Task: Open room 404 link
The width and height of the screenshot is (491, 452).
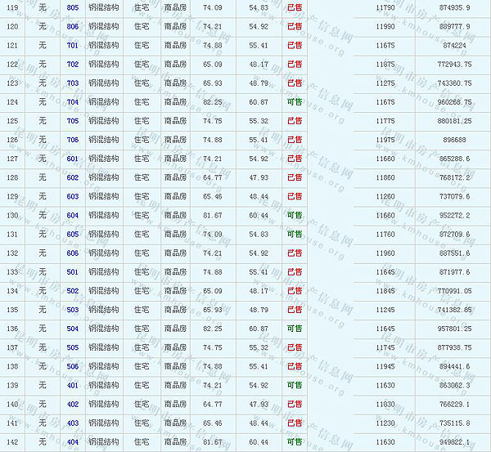Action: [73, 441]
